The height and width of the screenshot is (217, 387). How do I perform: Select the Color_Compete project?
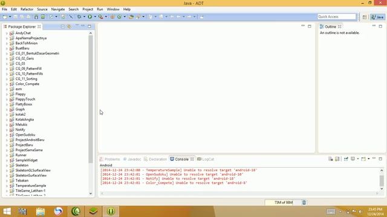[x=27, y=84]
